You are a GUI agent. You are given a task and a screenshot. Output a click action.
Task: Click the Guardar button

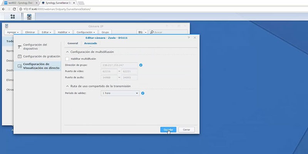click(168, 130)
